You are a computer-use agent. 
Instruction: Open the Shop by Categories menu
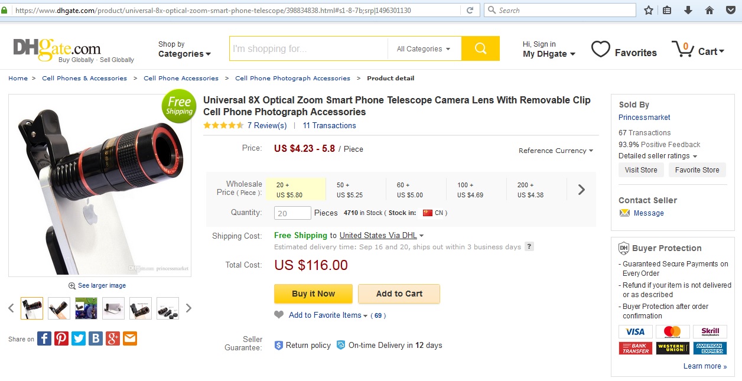coord(184,49)
